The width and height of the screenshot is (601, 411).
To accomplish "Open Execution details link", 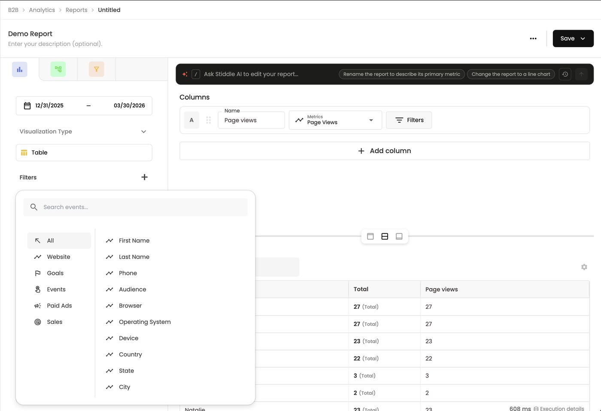I will (559, 408).
